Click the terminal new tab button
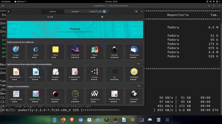Image resolution: width=222 pixels, height=124 pixels. click(3, 6)
